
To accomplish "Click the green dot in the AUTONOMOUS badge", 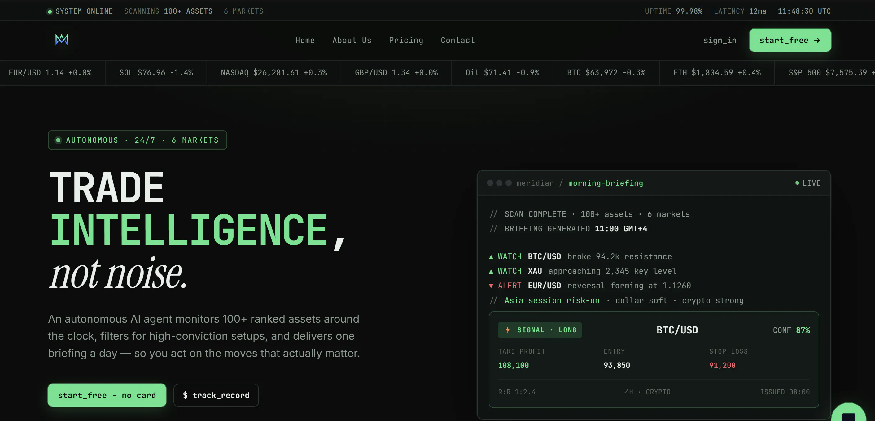I will click(58, 140).
